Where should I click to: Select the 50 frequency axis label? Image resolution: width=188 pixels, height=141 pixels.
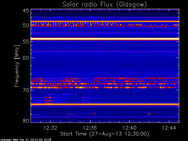click(x=26, y=26)
